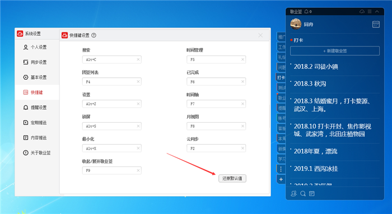Screen dimensions: 392x214
Task: Open the notification bell in 敬业签 panel
Action: tap(306, 12)
